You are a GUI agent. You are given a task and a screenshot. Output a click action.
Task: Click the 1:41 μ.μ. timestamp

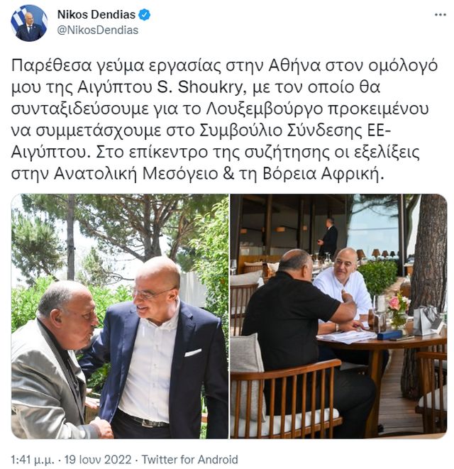point(33,460)
